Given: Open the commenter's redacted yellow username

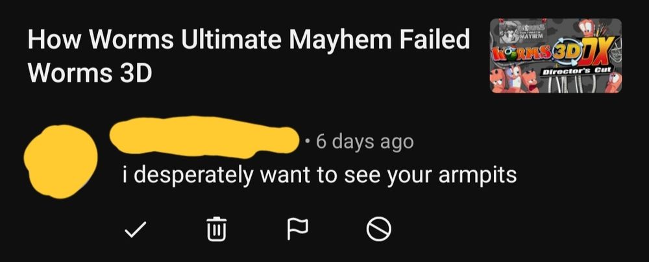Looking at the screenshot, I should click(x=204, y=137).
